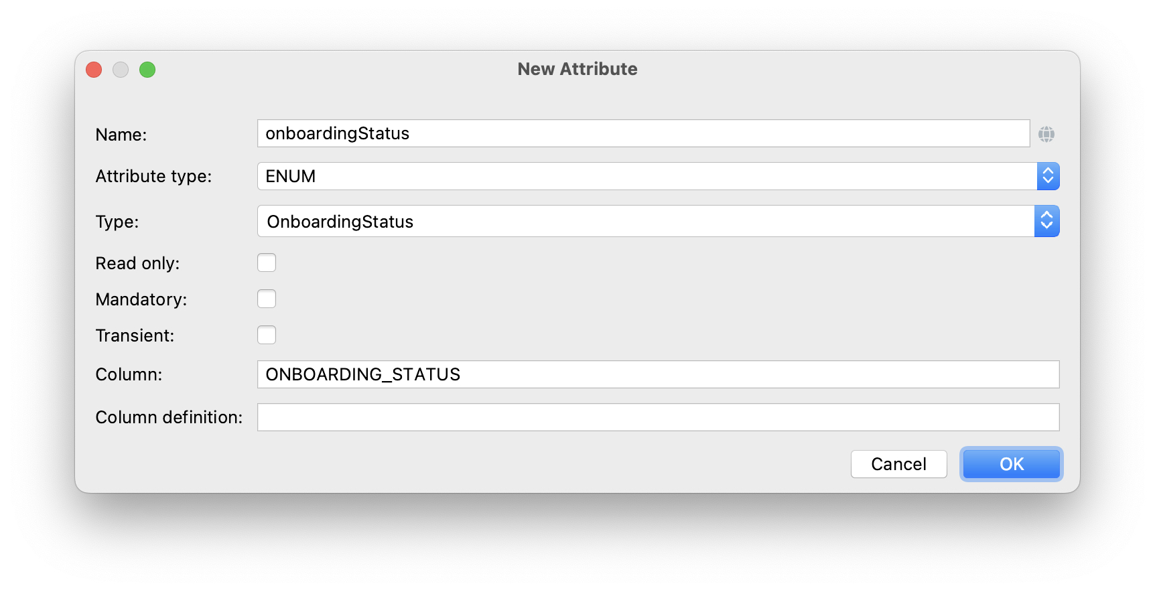
Task: Click the "Mandatory:" label text
Action: tap(141, 299)
